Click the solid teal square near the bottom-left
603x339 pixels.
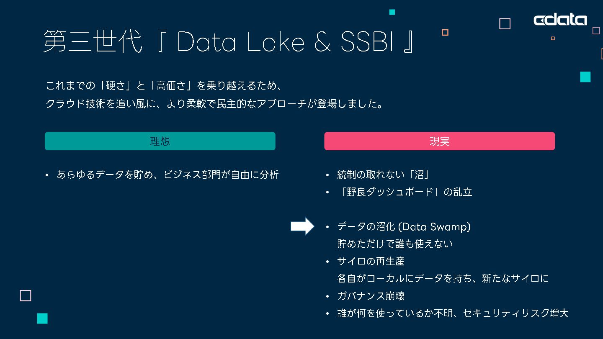point(42,318)
